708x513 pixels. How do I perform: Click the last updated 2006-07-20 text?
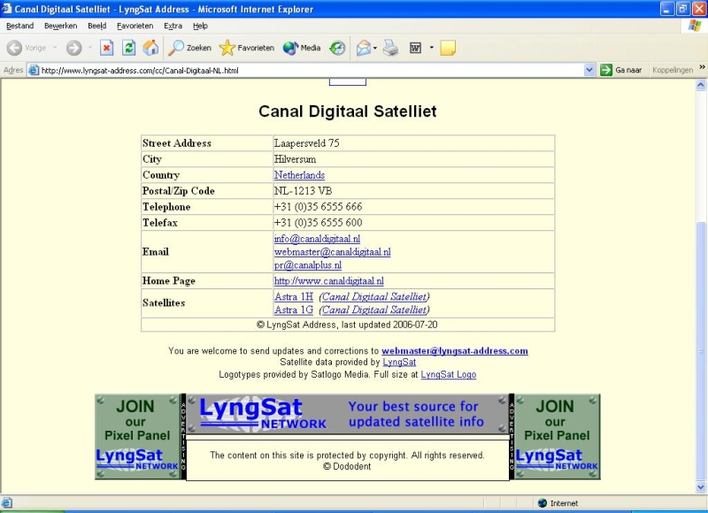tap(389, 325)
